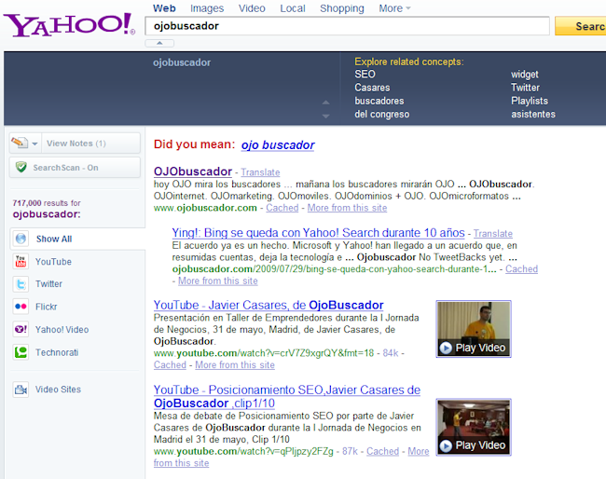Play the Posicionamiento SEO clip video
Screen dimensions: 606x479
474,427
